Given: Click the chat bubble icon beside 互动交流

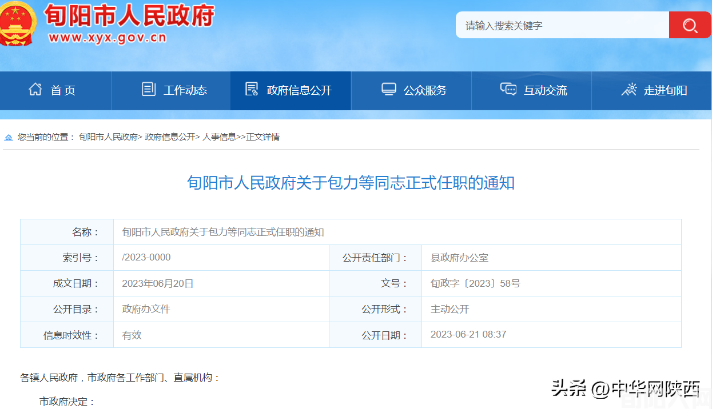Looking at the screenshot, I should (x=508, y=89).
